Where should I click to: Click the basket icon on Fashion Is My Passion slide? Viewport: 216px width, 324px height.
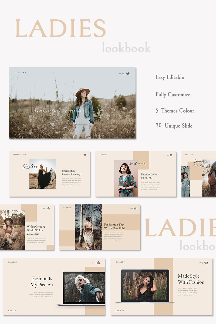[98, 263]
